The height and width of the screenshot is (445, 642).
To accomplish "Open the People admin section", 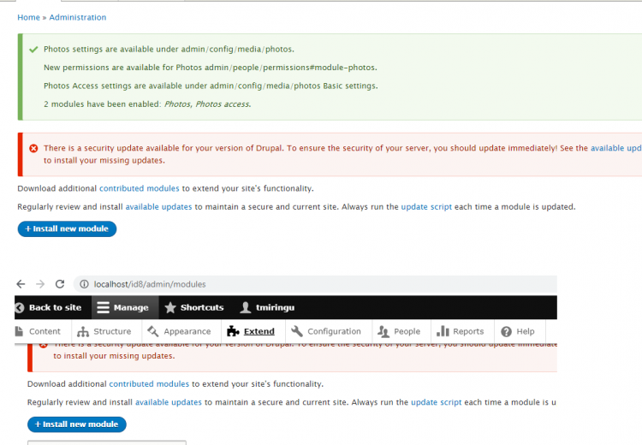I will tap(399, 331).
